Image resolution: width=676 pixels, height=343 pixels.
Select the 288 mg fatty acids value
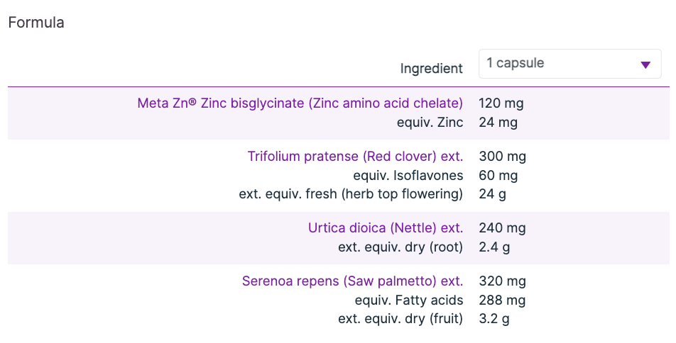[502, 300]
